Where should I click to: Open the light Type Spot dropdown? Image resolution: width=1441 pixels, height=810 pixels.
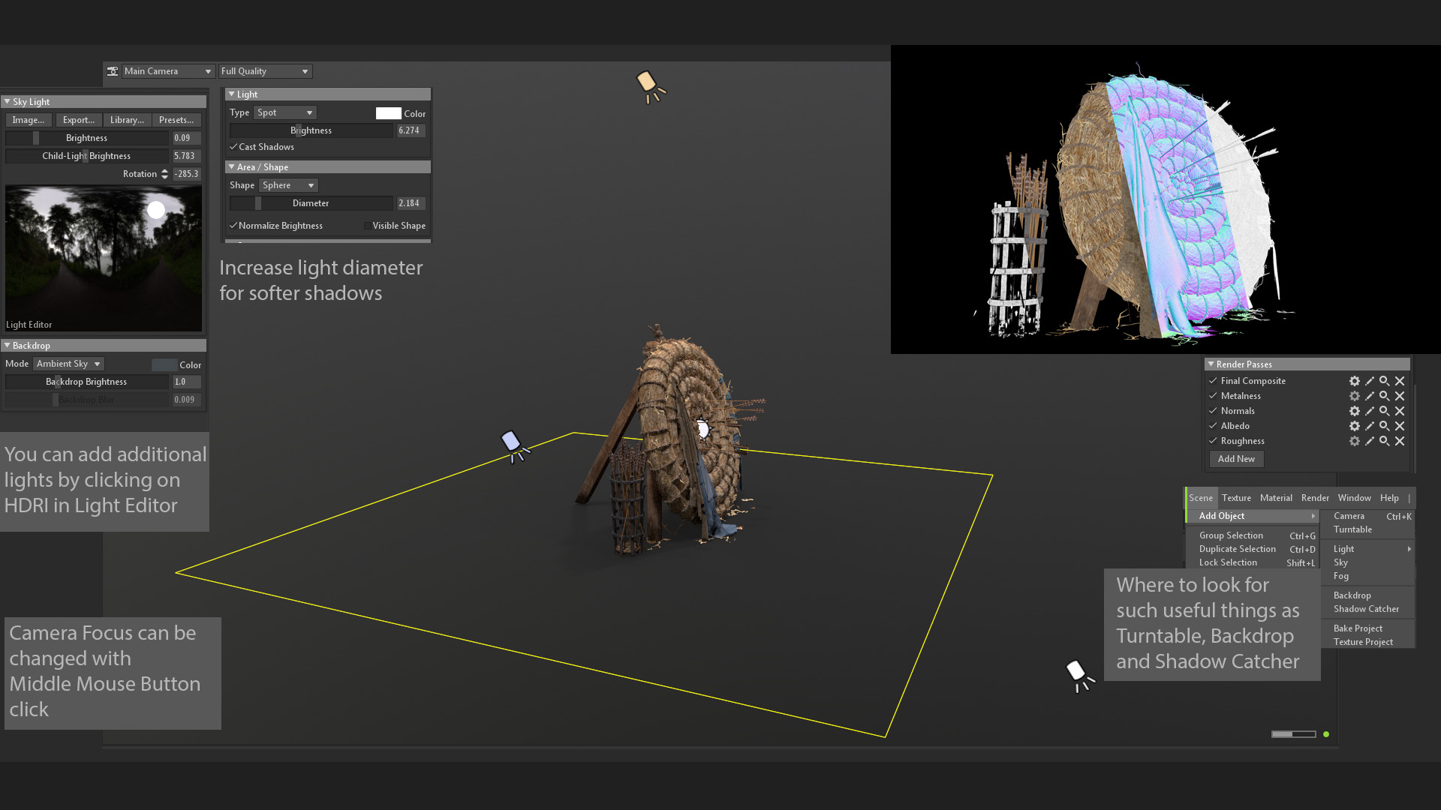click(285, 112)
